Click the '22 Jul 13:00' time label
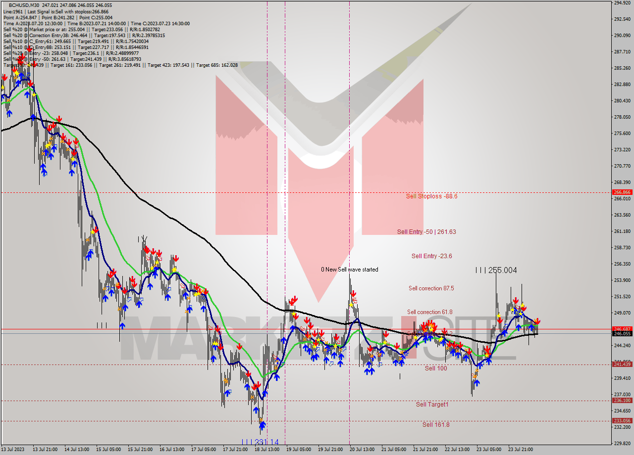The image size is (634, 455). (457, 450)
